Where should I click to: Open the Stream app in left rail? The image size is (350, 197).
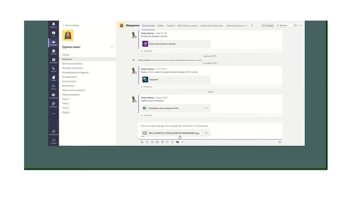[x=54, y=87]
